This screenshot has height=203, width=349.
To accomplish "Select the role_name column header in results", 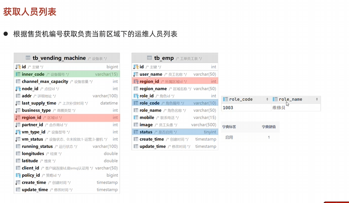I will pos(290,99).
